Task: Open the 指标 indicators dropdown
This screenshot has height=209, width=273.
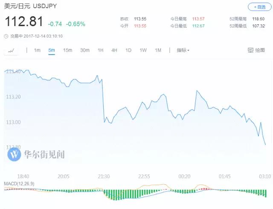Action: click(x=183, y=50)
